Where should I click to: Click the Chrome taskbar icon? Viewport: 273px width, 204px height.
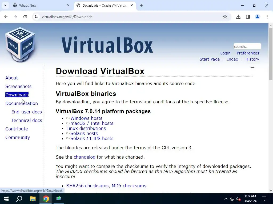pyautogui.click(x=46, y=199)
